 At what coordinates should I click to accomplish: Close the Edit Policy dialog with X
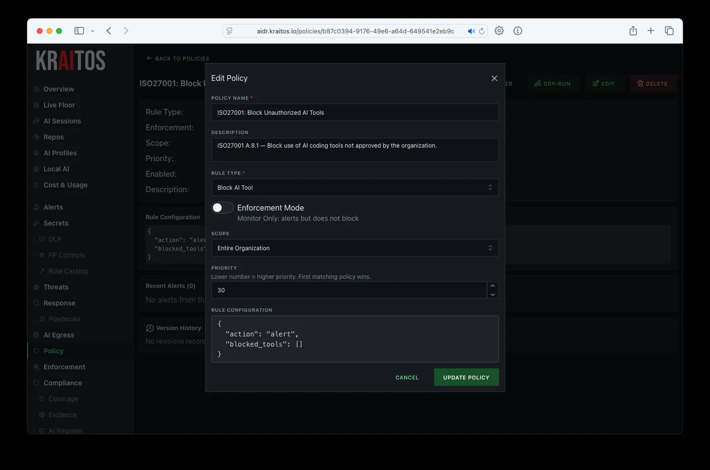click(494, 78)
